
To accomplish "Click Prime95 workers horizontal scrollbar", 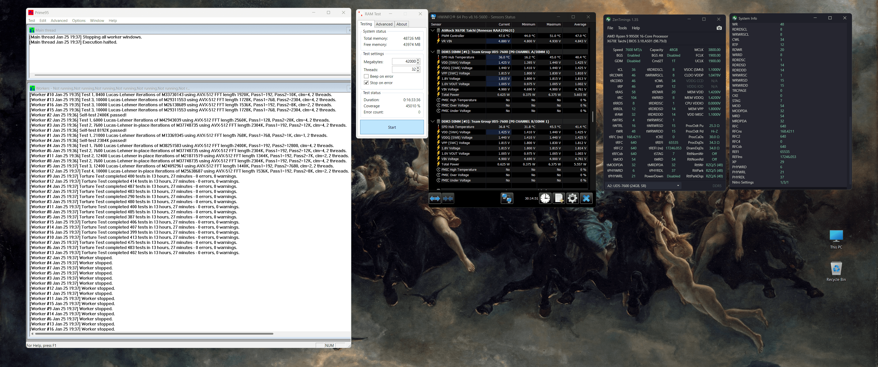I will pyautogui.click(x=154, y=334).
